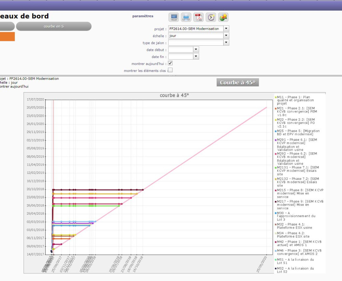Click the M30 legend entry
Screen dimensions: 342x281
coord(296,216)
